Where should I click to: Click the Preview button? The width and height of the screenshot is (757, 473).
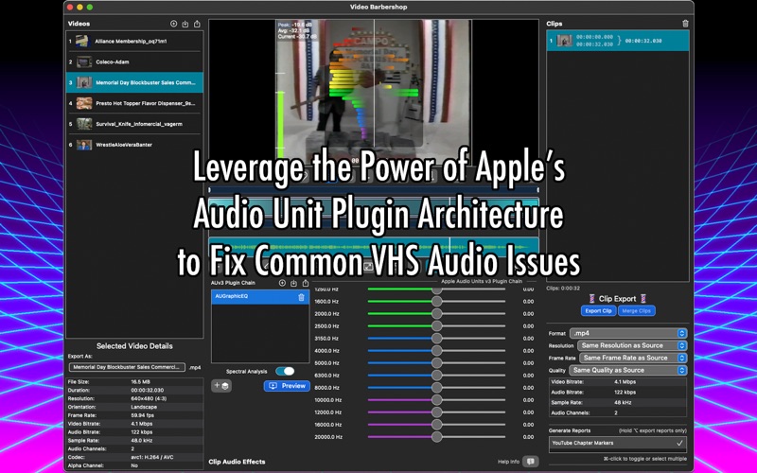pos(287,386)
